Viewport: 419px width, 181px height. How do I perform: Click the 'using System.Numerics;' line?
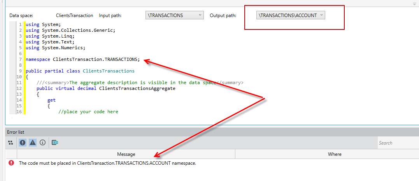click(x=55, y=48)
